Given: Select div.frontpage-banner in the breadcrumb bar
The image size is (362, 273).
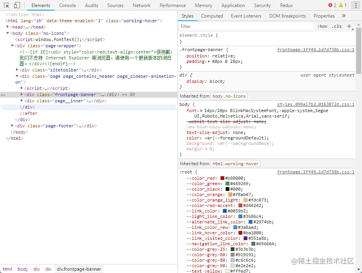Looking at the screenshot, I should 79,269.
